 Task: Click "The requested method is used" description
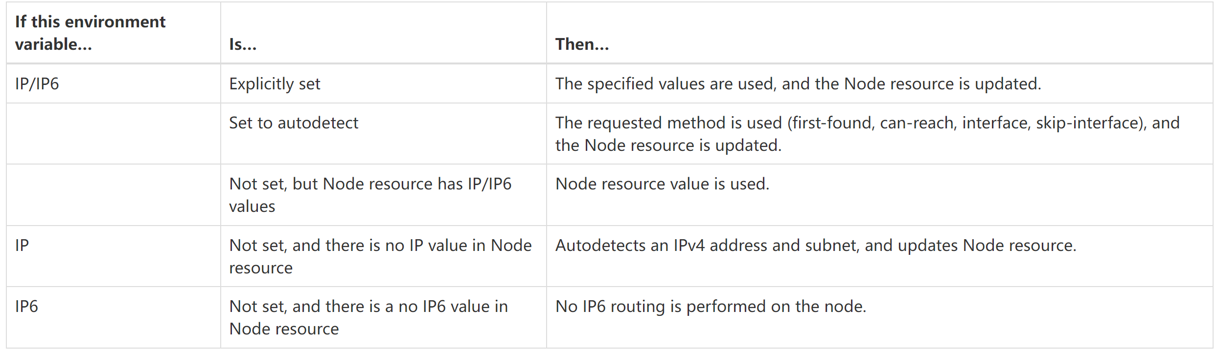(x=668, y=123)
